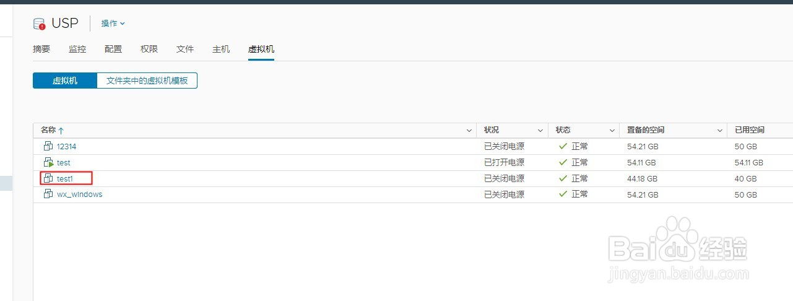Open the 状况 column filter chevron

(540, 131)
